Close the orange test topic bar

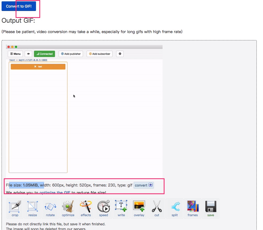(x=35, y=66)
